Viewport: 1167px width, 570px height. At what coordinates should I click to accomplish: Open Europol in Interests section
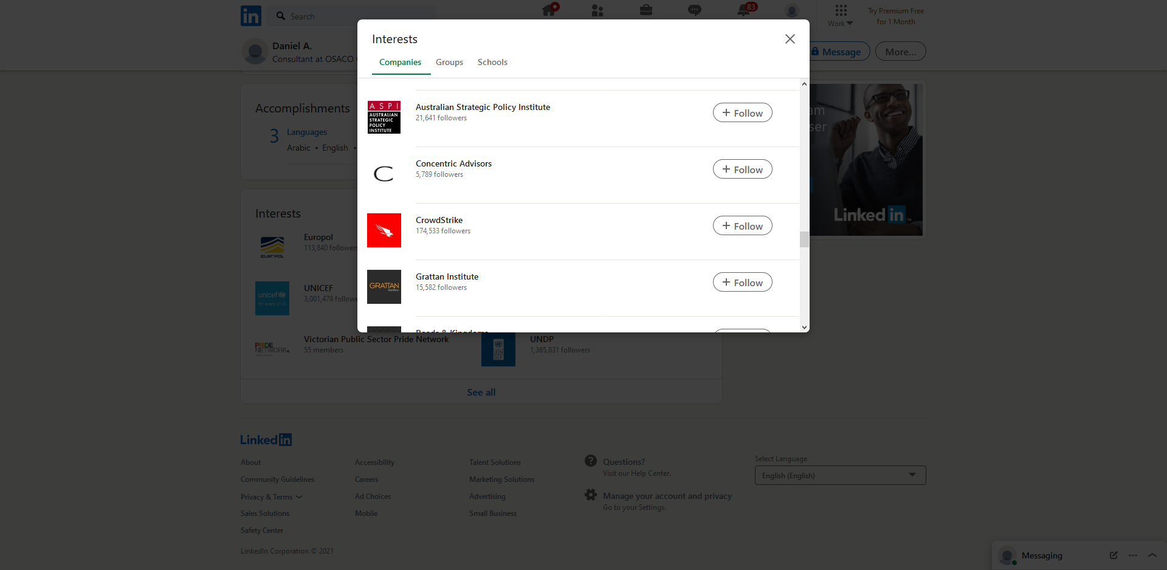click(318, 237)
